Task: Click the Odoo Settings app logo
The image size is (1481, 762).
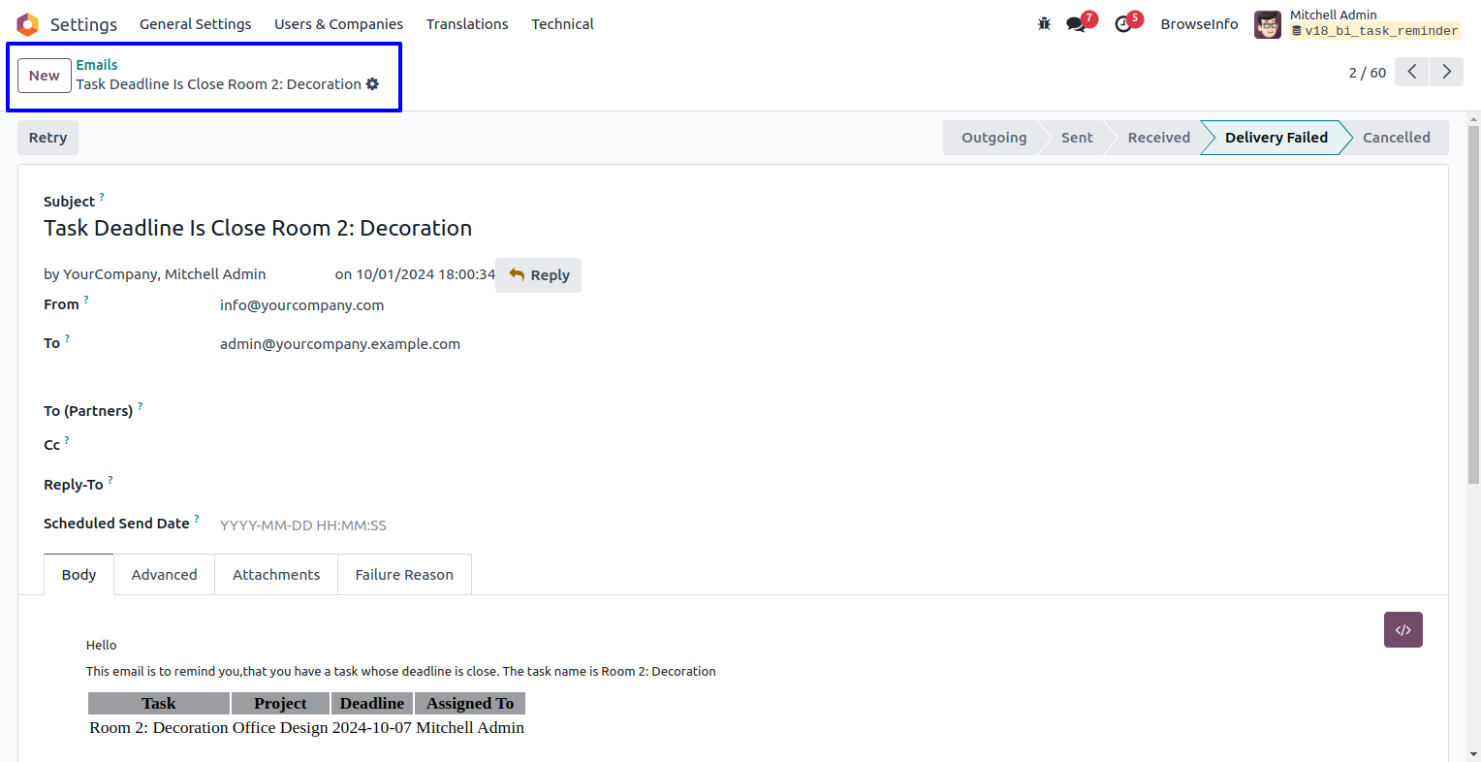Action: tap(27, 24)
